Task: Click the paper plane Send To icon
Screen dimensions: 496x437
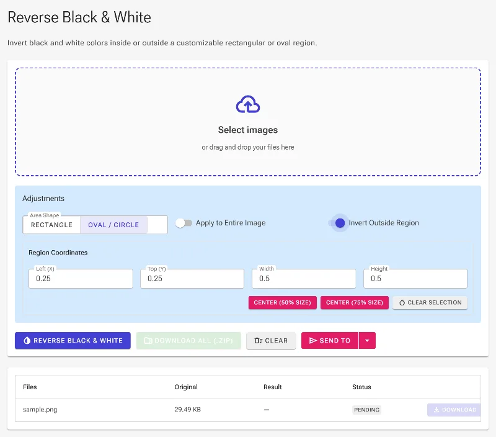Action: pos(313,340)
